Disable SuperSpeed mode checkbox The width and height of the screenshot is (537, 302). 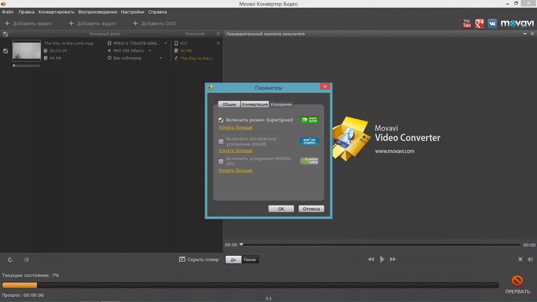point(221,120)
